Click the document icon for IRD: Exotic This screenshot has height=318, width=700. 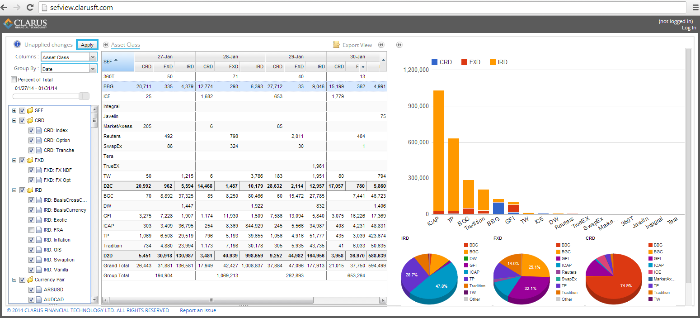click(39, 220)
